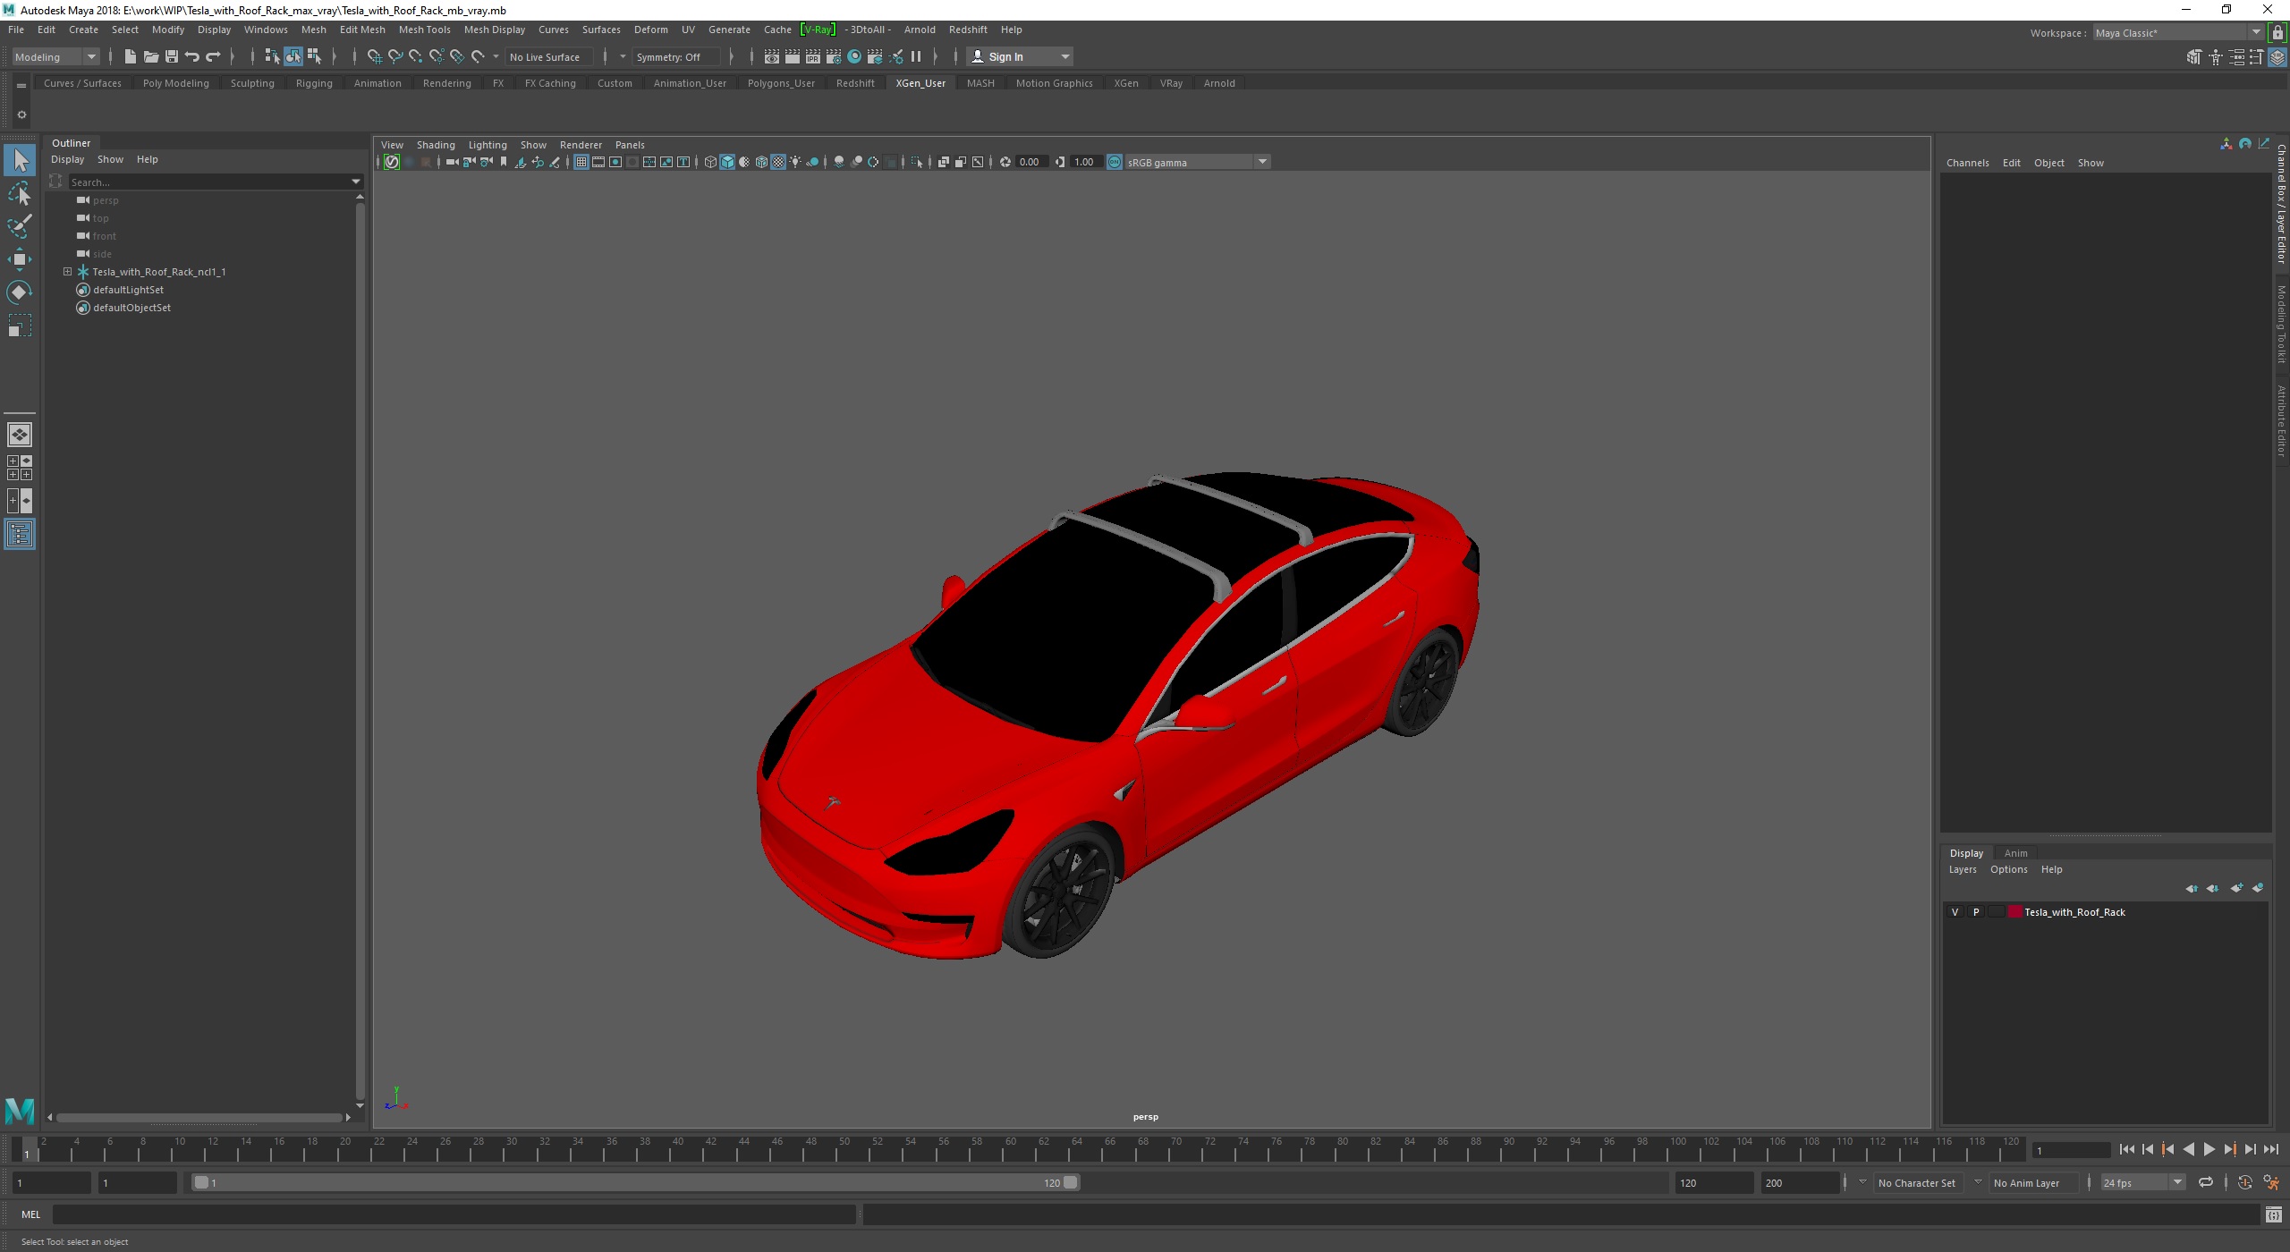Toggle textured display in viewport
The image size is (2290, 1252).
tap(778, 162)
